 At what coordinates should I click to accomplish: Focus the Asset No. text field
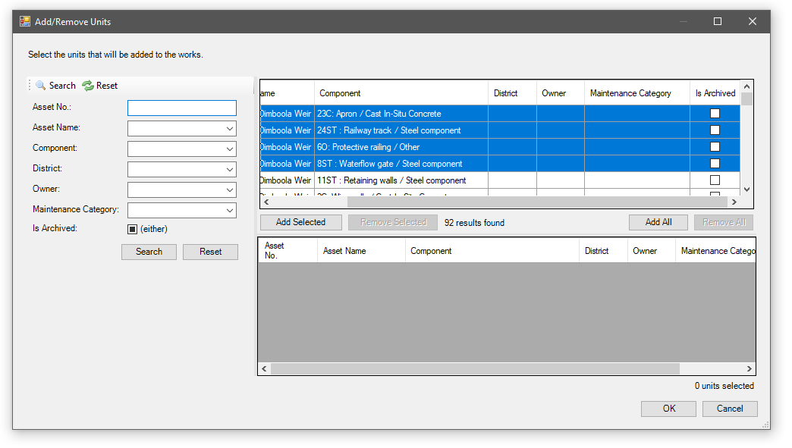click(182, 108)
